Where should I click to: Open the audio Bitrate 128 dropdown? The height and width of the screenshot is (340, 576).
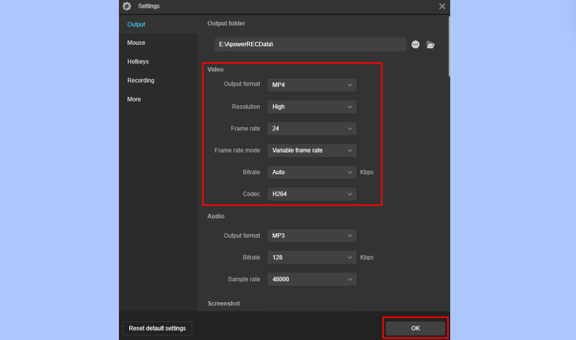click(312, 257)
